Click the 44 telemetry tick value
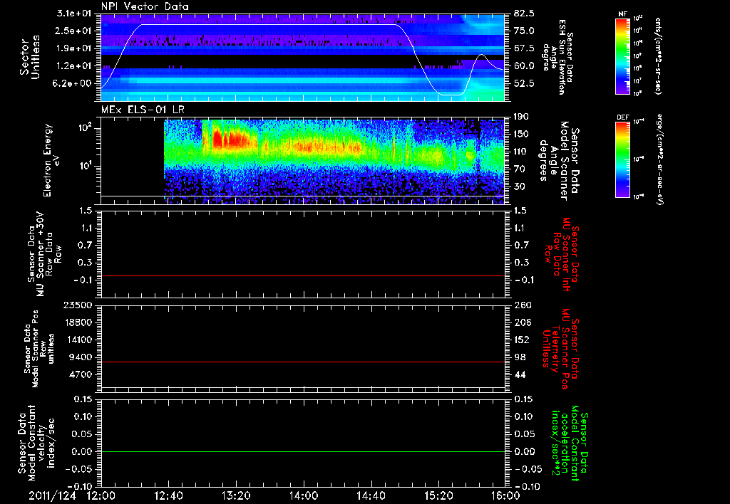This screenshot has width=730, height=504. (x=519, y=374)
